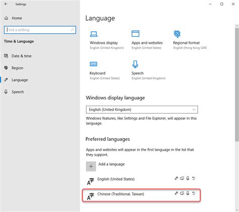Click the English (United States) language A字 icon
Viewport: 239px width, 212px height.
pyautogui.click(x=90, y=181)
